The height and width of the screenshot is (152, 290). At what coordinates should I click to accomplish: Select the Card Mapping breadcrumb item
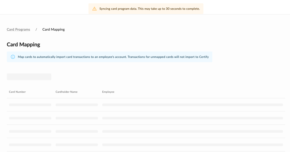coord(54,29)
